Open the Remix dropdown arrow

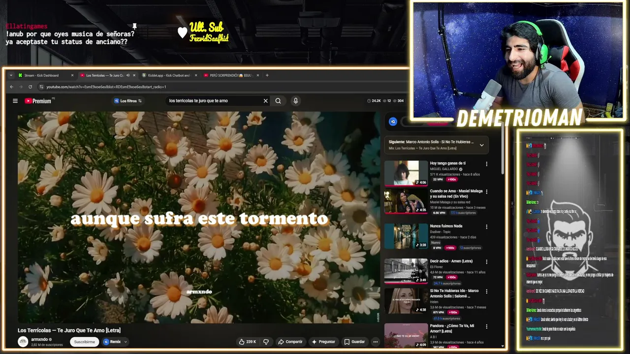pos(126,342)
